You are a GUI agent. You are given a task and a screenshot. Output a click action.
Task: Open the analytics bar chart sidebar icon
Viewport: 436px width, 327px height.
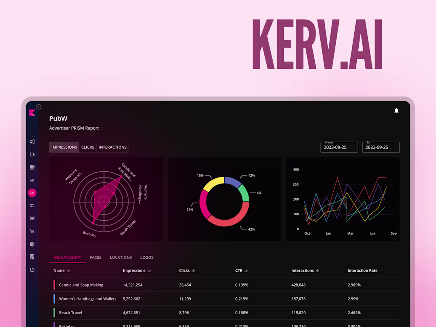point(32,180)
